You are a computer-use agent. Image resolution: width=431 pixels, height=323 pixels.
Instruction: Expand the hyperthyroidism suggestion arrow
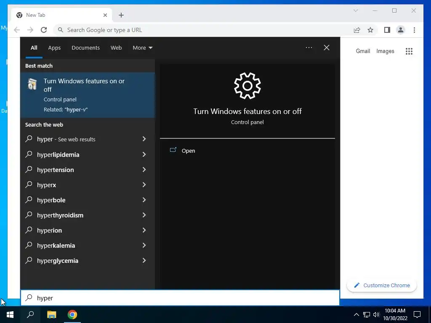pyautogui.click(x=144, y=215)
